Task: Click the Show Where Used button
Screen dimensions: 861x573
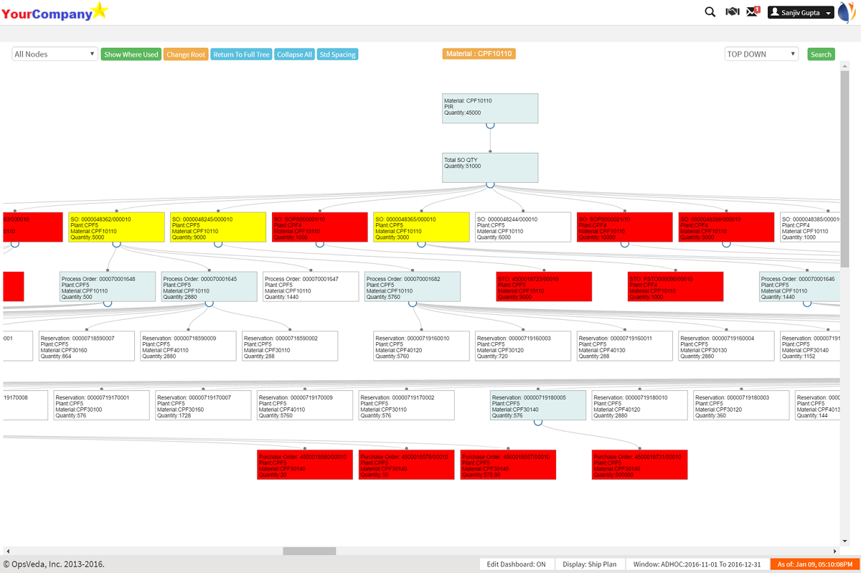Action: (131, 55)
